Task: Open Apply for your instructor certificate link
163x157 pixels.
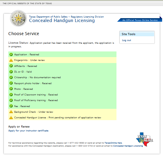Action: pyautogui.click(x=28, y=131)
